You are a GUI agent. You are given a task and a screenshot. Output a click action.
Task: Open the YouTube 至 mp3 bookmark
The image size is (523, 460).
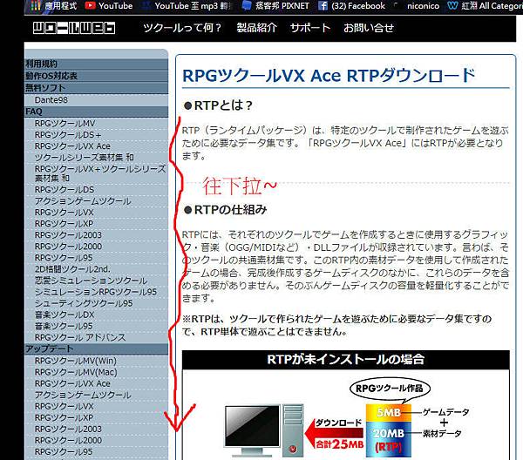(187, 6)
